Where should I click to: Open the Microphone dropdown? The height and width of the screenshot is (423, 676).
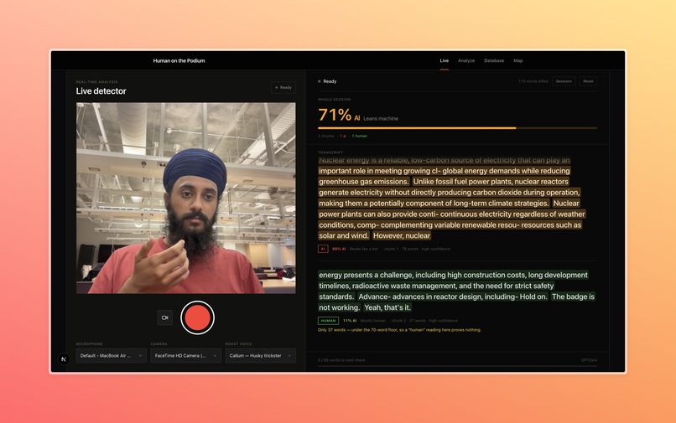click(x=112, y=355)
